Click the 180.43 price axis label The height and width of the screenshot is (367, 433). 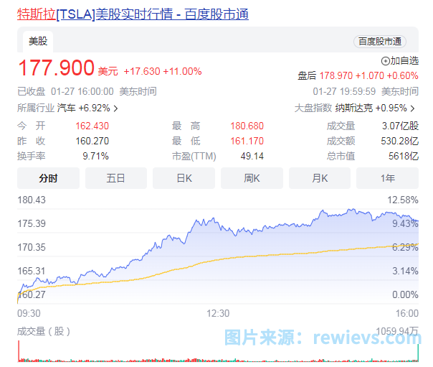coord(32,200)
